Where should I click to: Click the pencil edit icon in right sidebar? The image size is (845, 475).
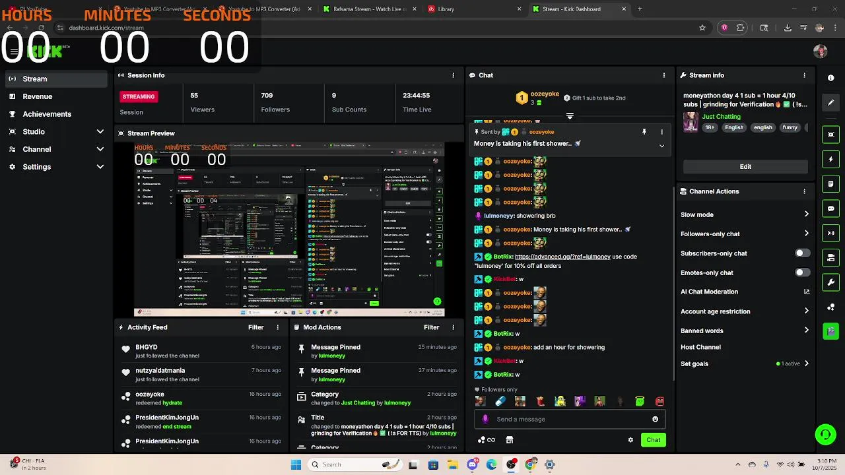click(830, 102)
